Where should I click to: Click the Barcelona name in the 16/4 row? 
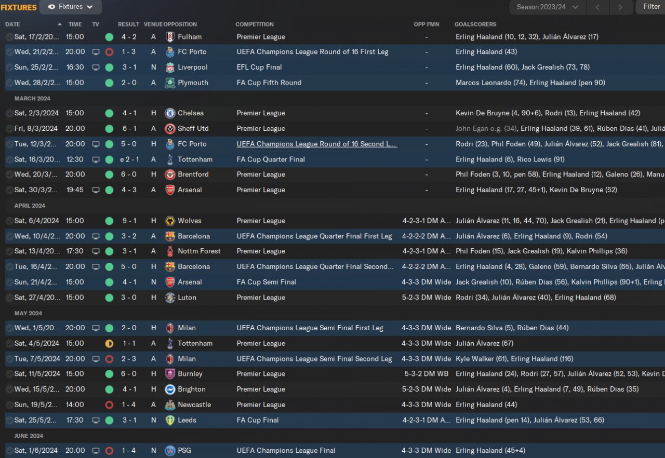pyautogui.click(x=194, y=266)
